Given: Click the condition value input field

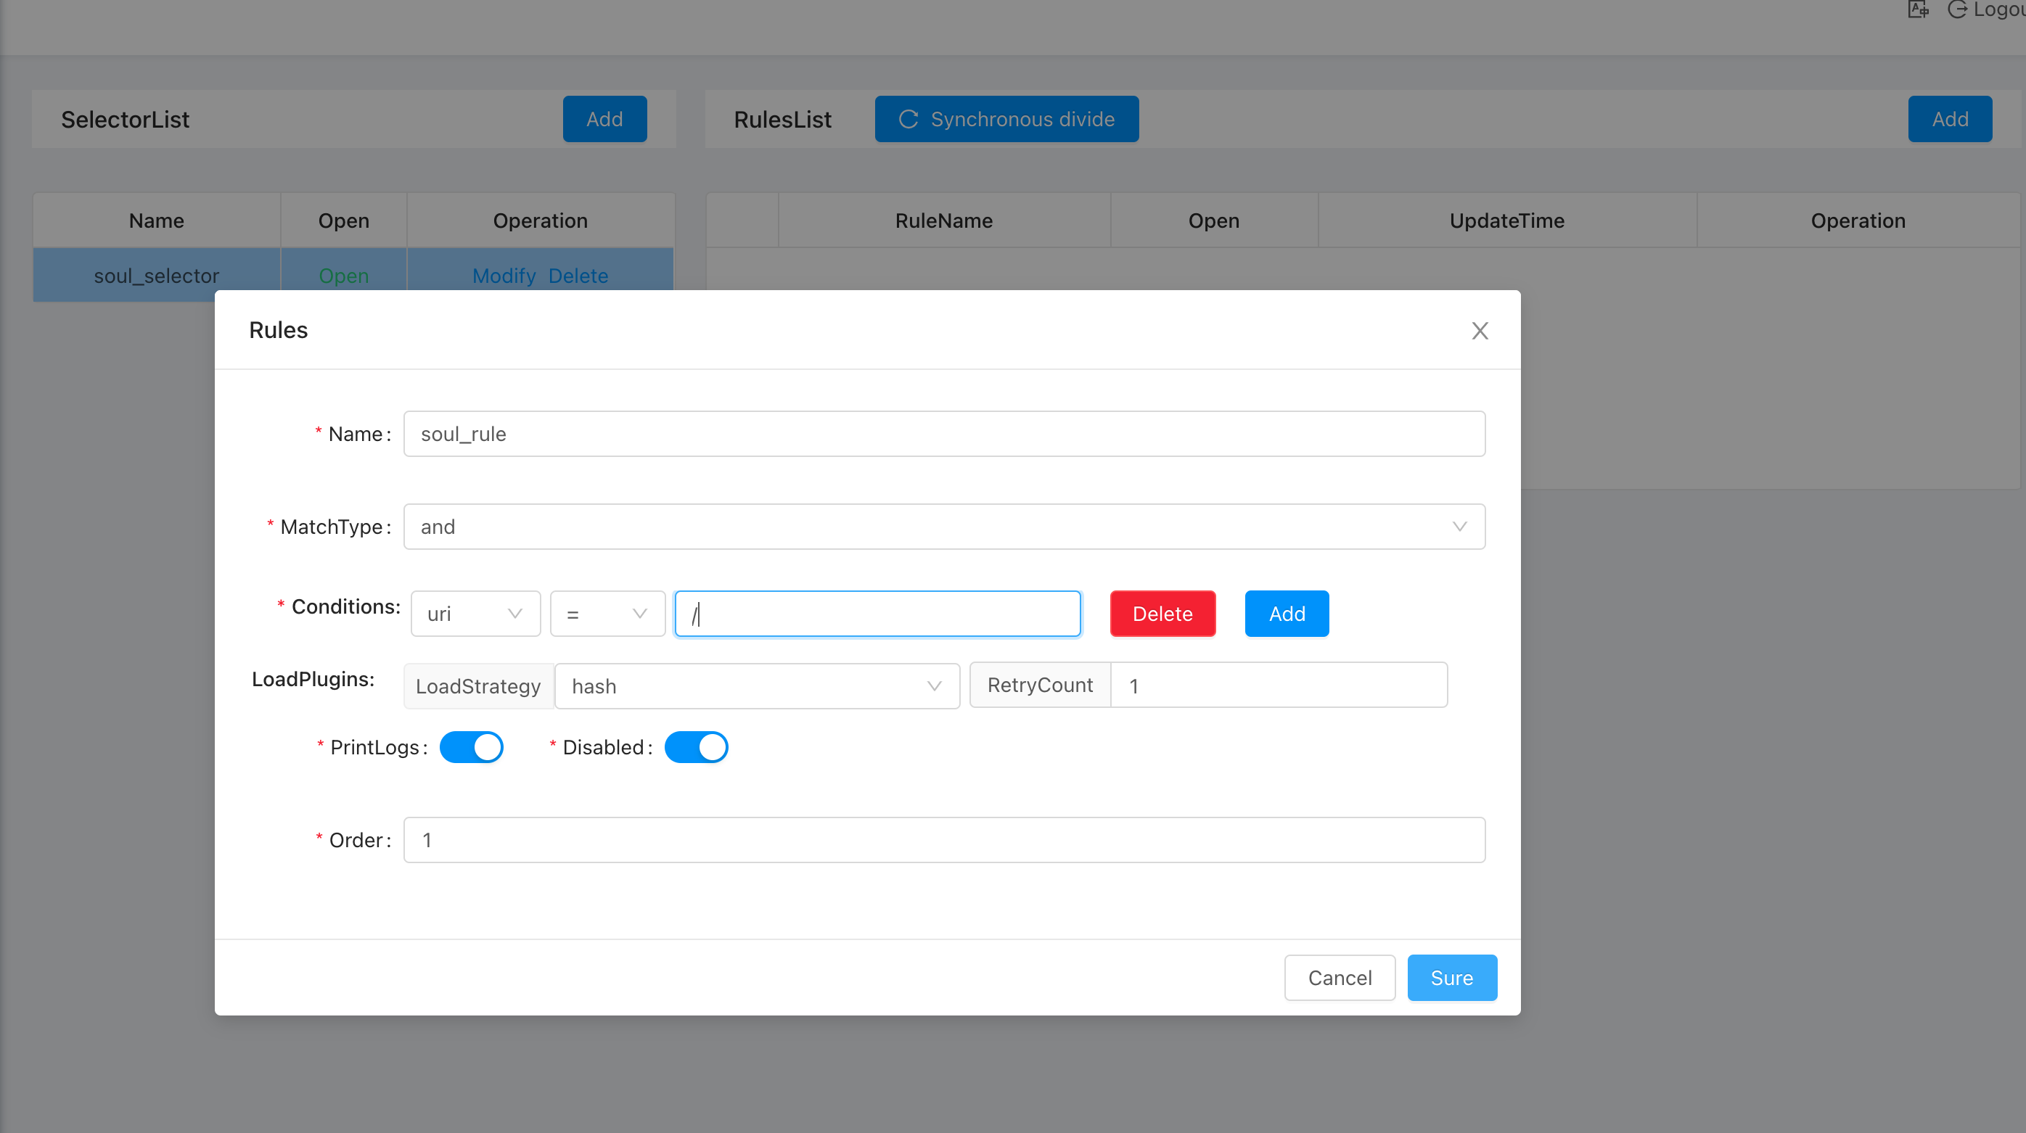Looking at the screenshot, I should click(x=878, y=614).
